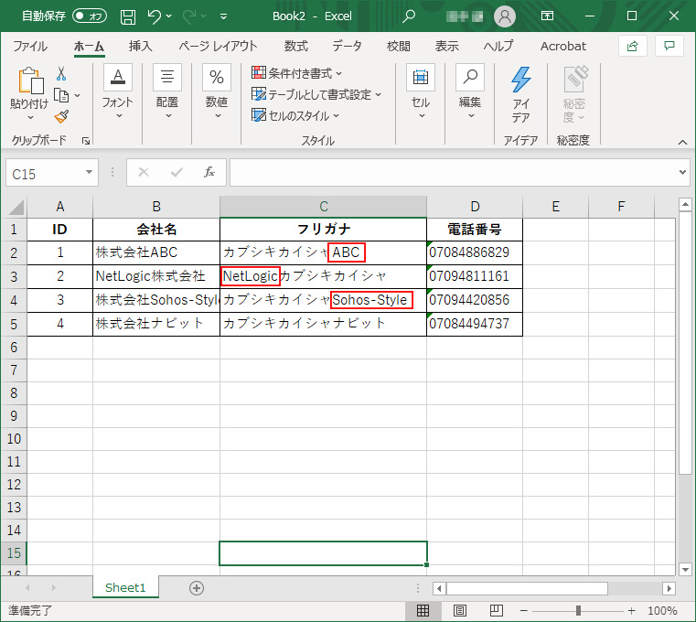Open テーブルとして書式設定 menu
Viewport: 696px width, 622px height.
click(x=316, y=94)
